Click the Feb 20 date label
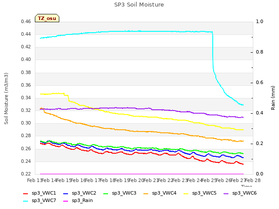Viewport: 279px width, 209px height. tap(136, 181)
